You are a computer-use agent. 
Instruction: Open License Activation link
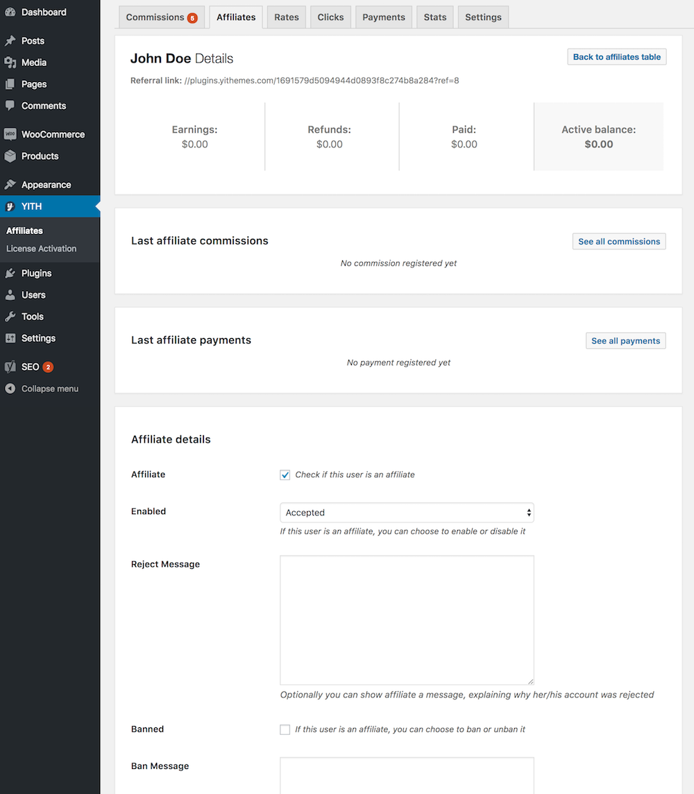pos(40,248)
